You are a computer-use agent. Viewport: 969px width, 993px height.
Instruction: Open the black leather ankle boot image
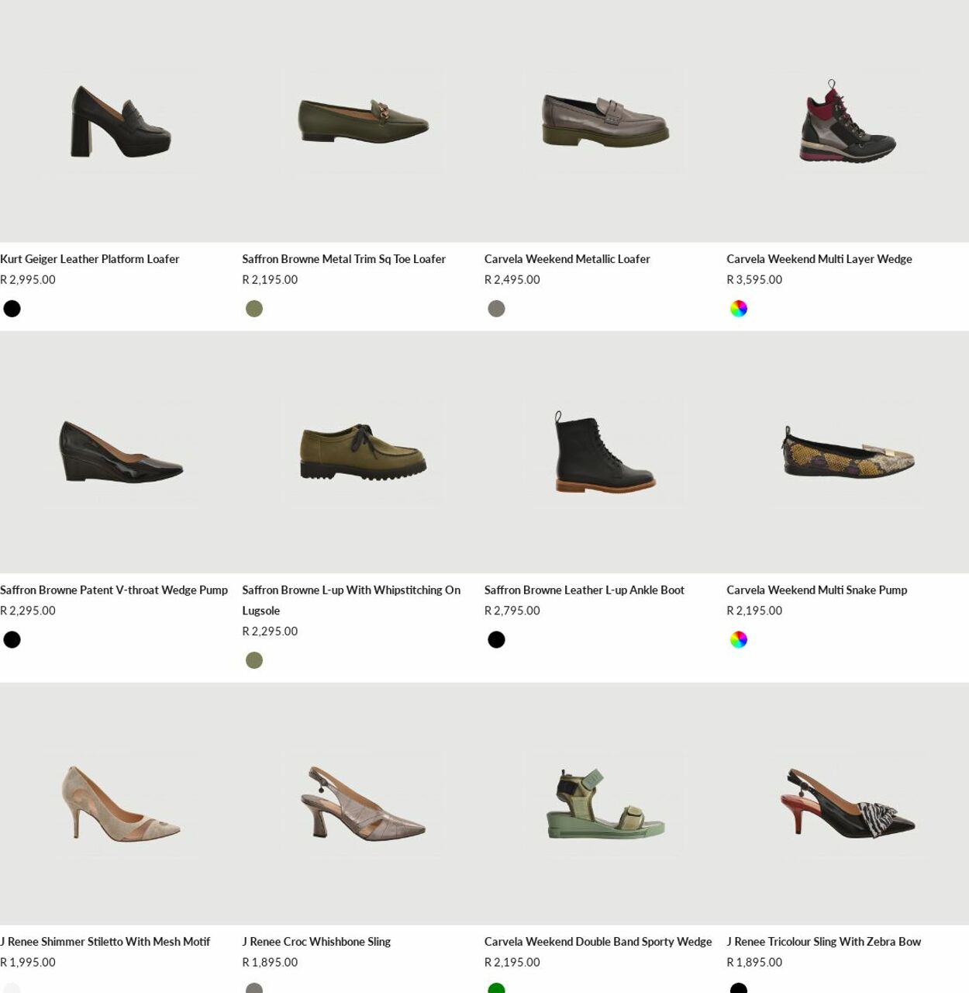click(x=605, y=452)
